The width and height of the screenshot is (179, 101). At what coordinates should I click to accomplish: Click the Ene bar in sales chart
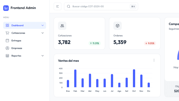(x=68, y=84)
